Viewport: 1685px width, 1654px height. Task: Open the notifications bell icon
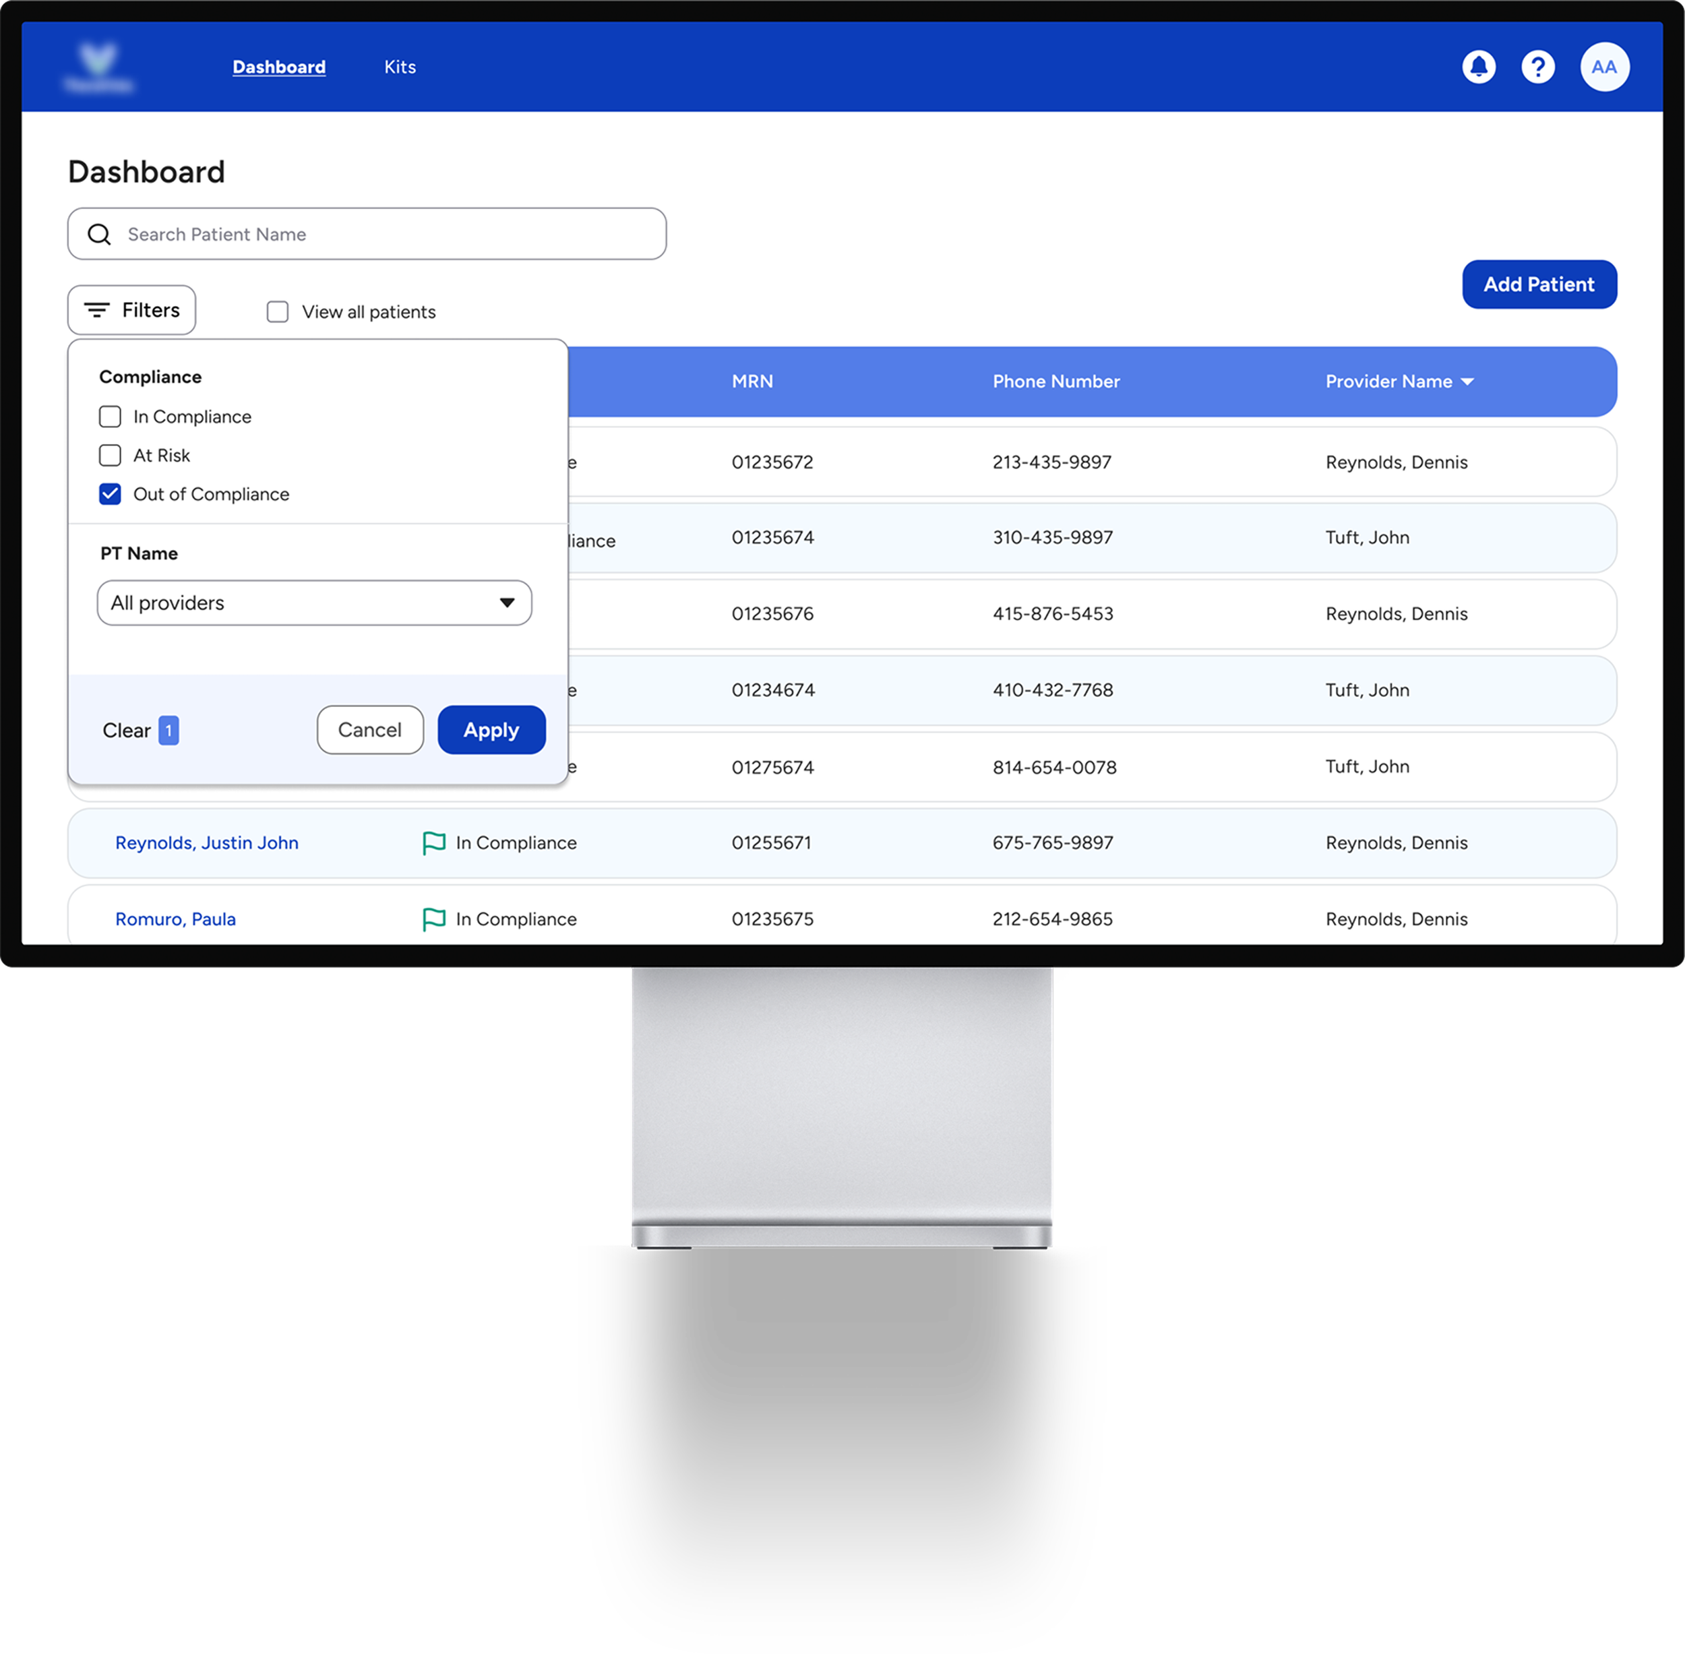click(1479, 66)
